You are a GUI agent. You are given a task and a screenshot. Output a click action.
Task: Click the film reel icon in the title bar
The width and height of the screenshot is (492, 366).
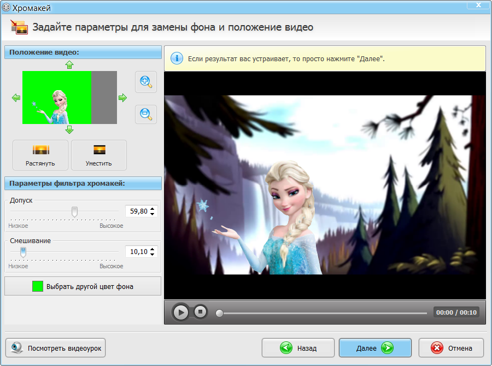(x=6, y=7)
